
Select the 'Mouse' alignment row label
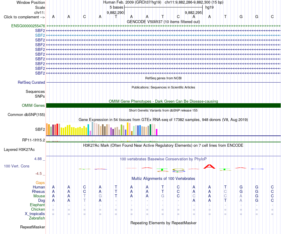click(x=39, y=196)
